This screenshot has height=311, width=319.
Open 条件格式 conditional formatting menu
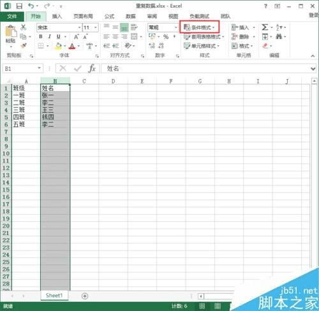coord(199,27)
